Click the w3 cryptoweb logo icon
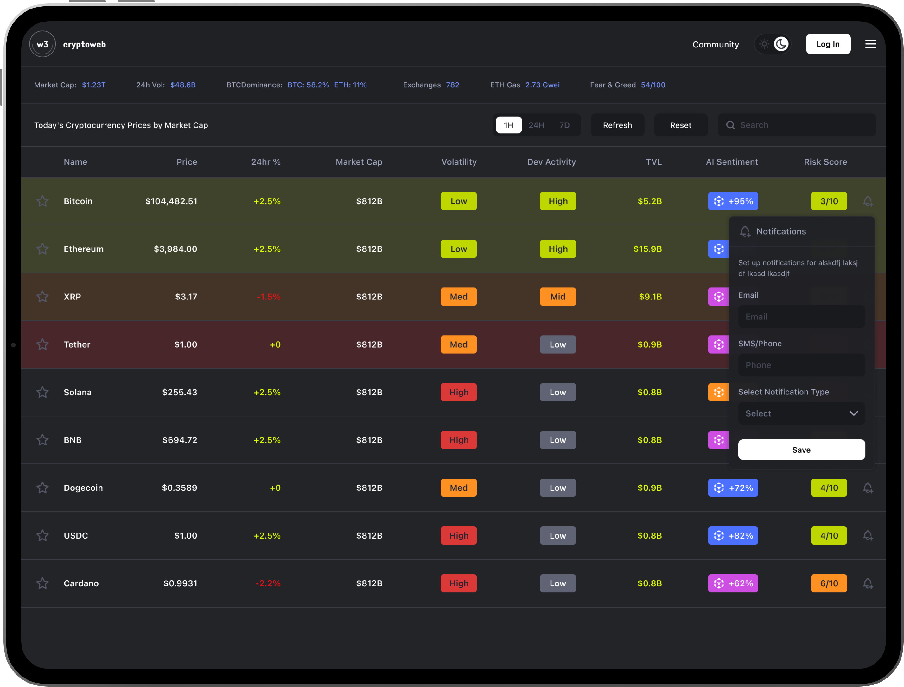 [x=42, y=44]
